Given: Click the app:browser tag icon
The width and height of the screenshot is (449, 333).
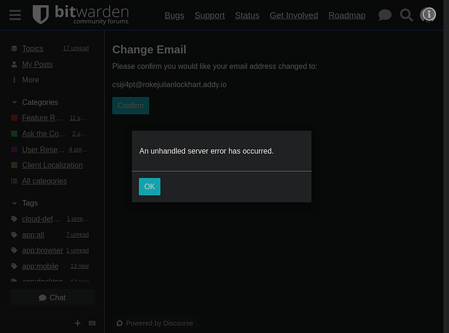Looking at the screenshot, I should pyautogui.click(x=14, y=250).
